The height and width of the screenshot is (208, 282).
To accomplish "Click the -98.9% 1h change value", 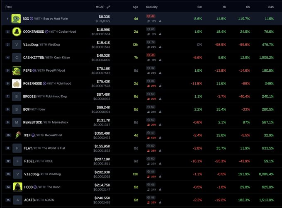I will coord(220,45).
